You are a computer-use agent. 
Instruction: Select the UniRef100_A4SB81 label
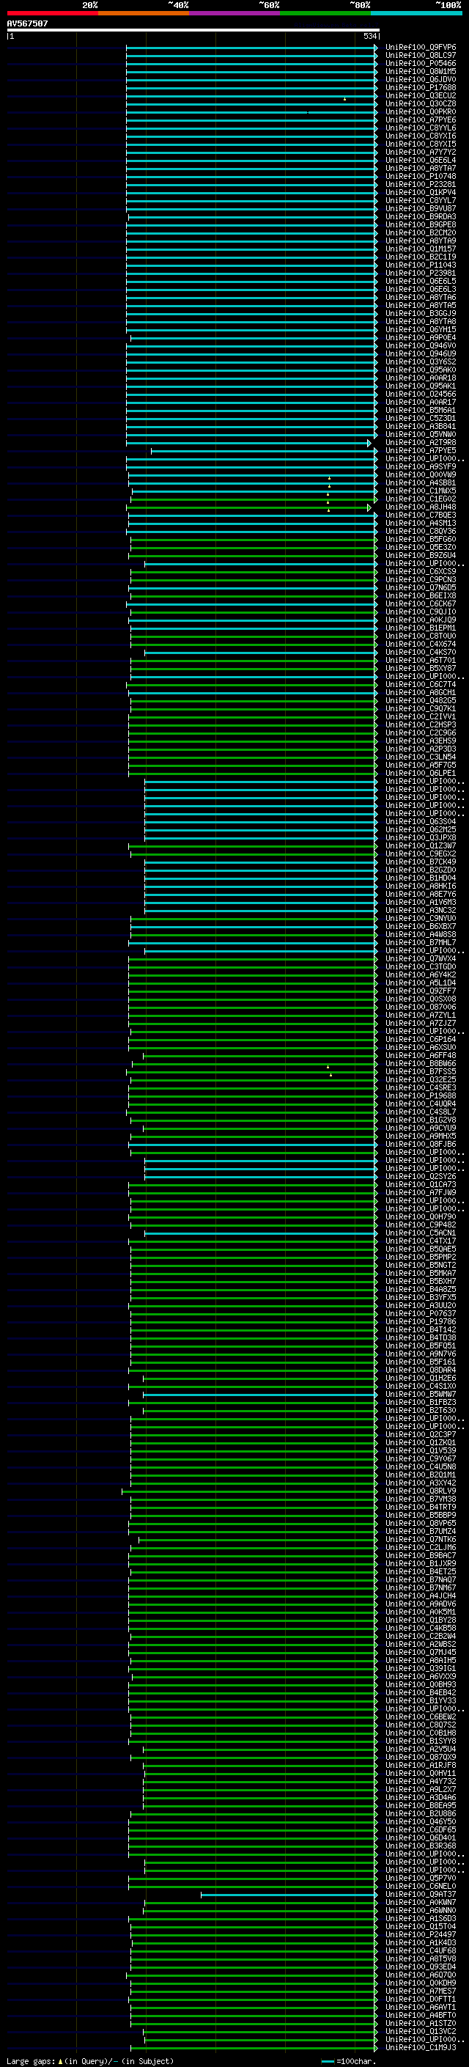[x=420, y=483]
